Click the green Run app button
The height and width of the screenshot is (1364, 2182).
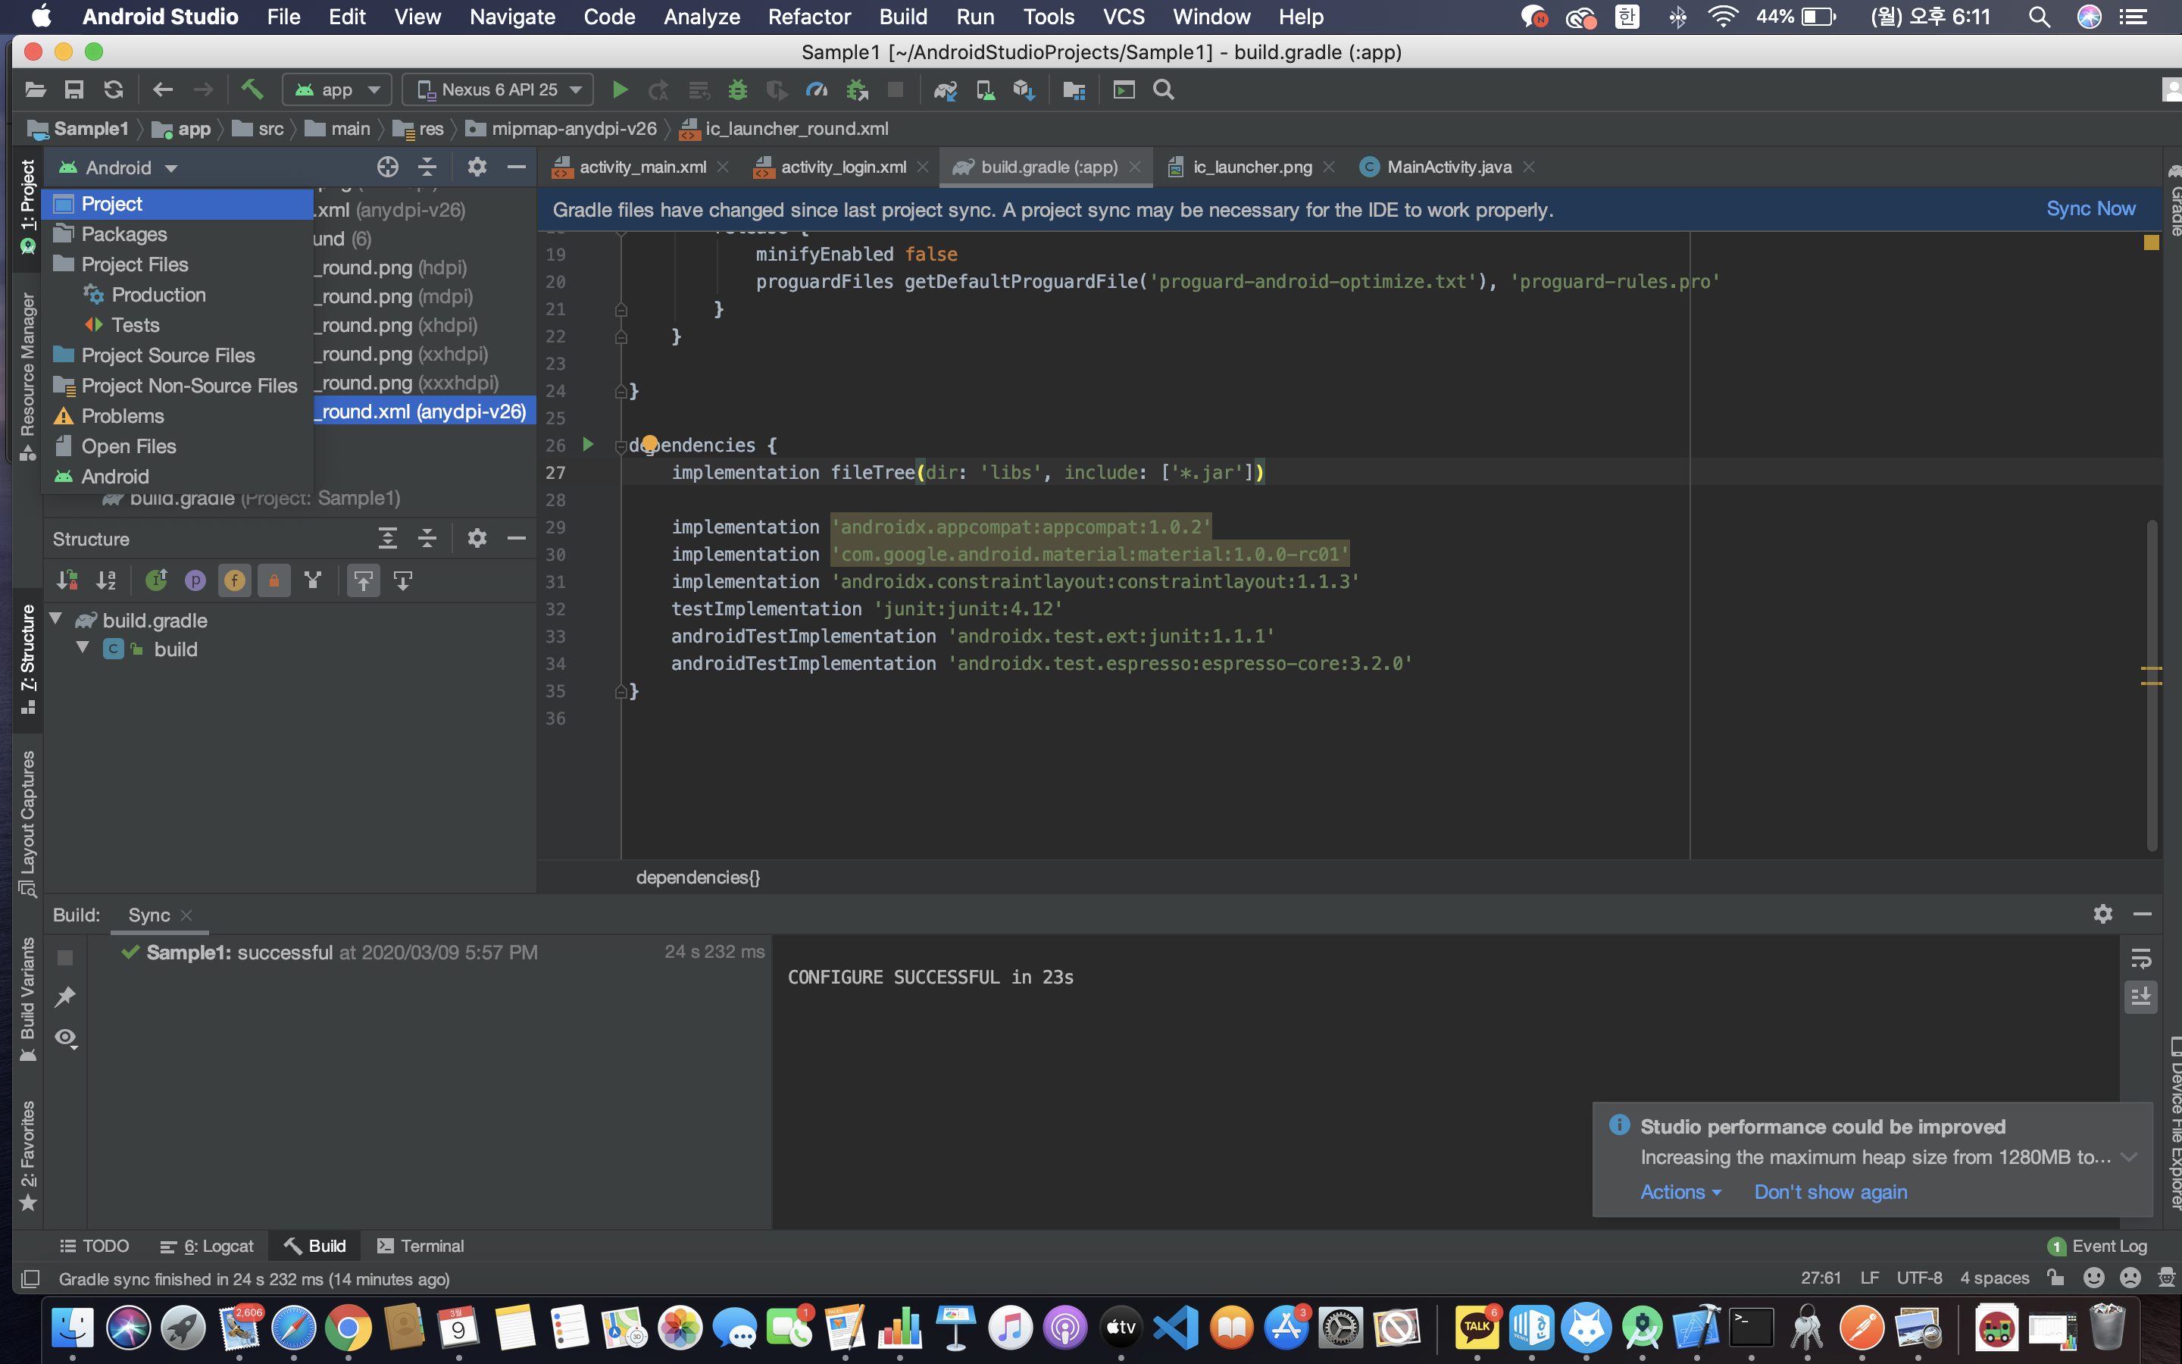tap(620, 89)
